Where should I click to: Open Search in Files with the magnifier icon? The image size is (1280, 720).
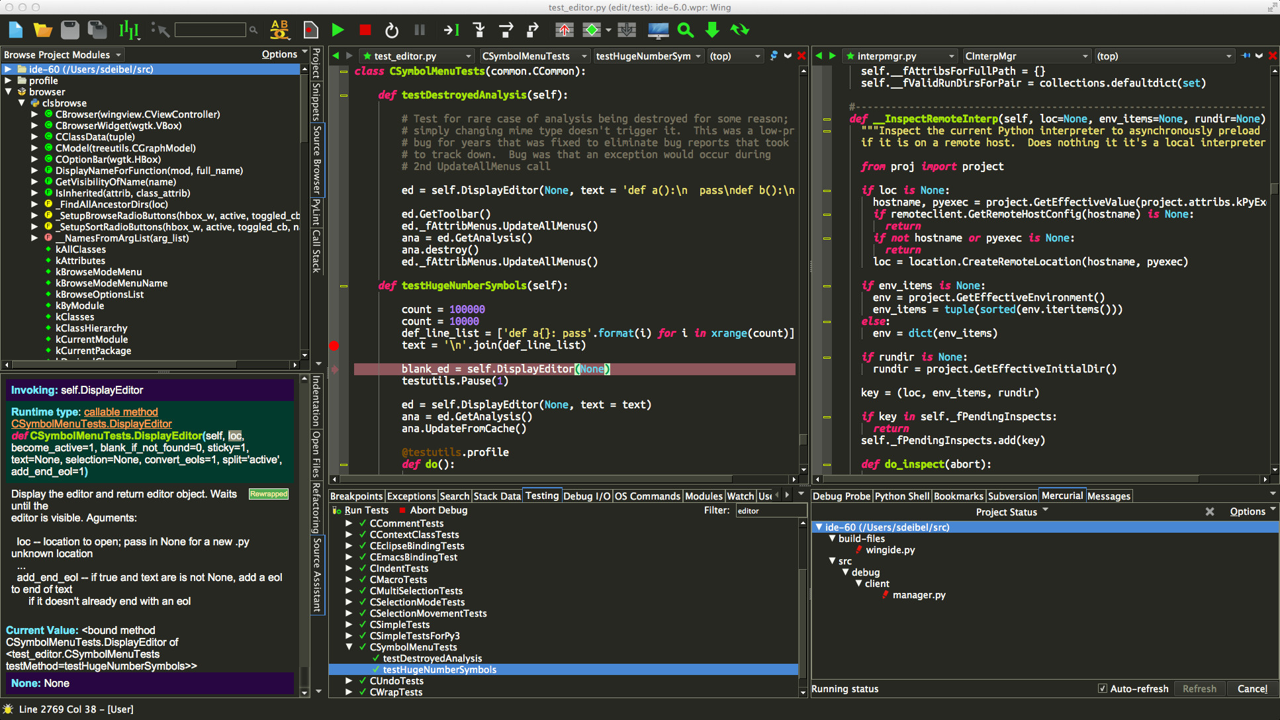coord(684,30)
